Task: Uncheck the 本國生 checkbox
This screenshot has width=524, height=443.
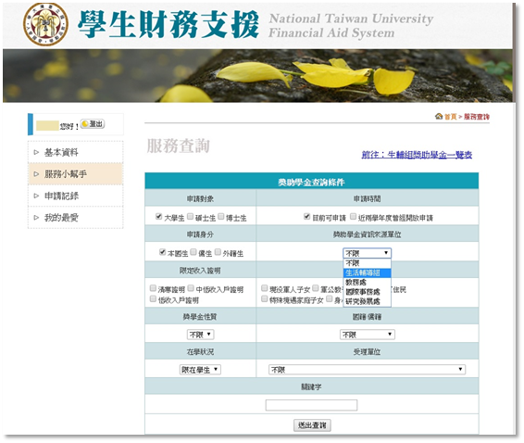Action: point(162,252)
